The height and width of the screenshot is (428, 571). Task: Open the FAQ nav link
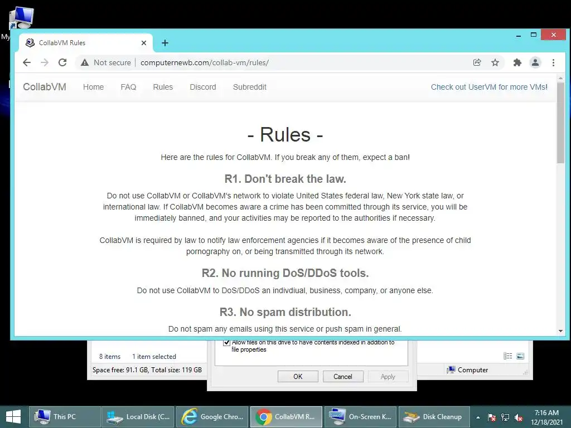coord(129,87)
